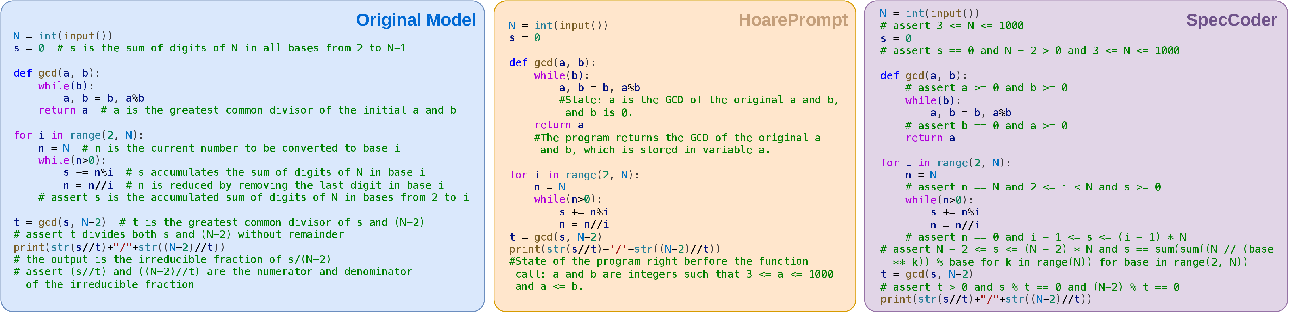Screen dimensions: 1289x313
Task: Click 'def gcd(a, b):' in Original Model
Action: pos(57,73)
